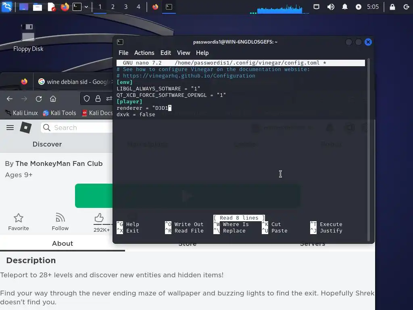The width and height of the screenshot is (413, 310).
Task: Open the CPU graph monitor
Action: pos(280,9)
